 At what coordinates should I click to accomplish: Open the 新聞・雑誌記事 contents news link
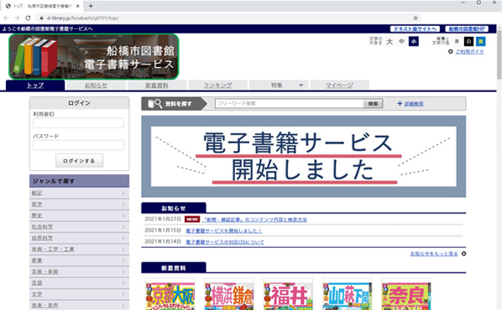click(255, 220)
